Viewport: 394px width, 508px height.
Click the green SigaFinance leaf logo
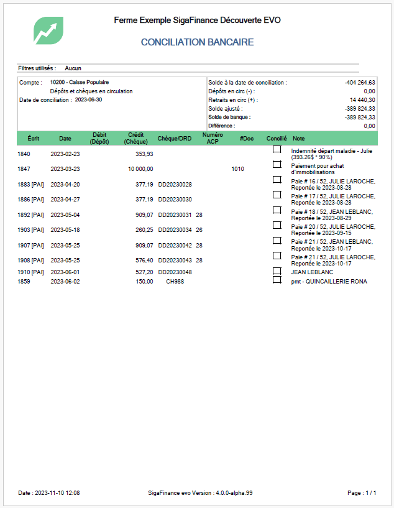tap(48, 30)
